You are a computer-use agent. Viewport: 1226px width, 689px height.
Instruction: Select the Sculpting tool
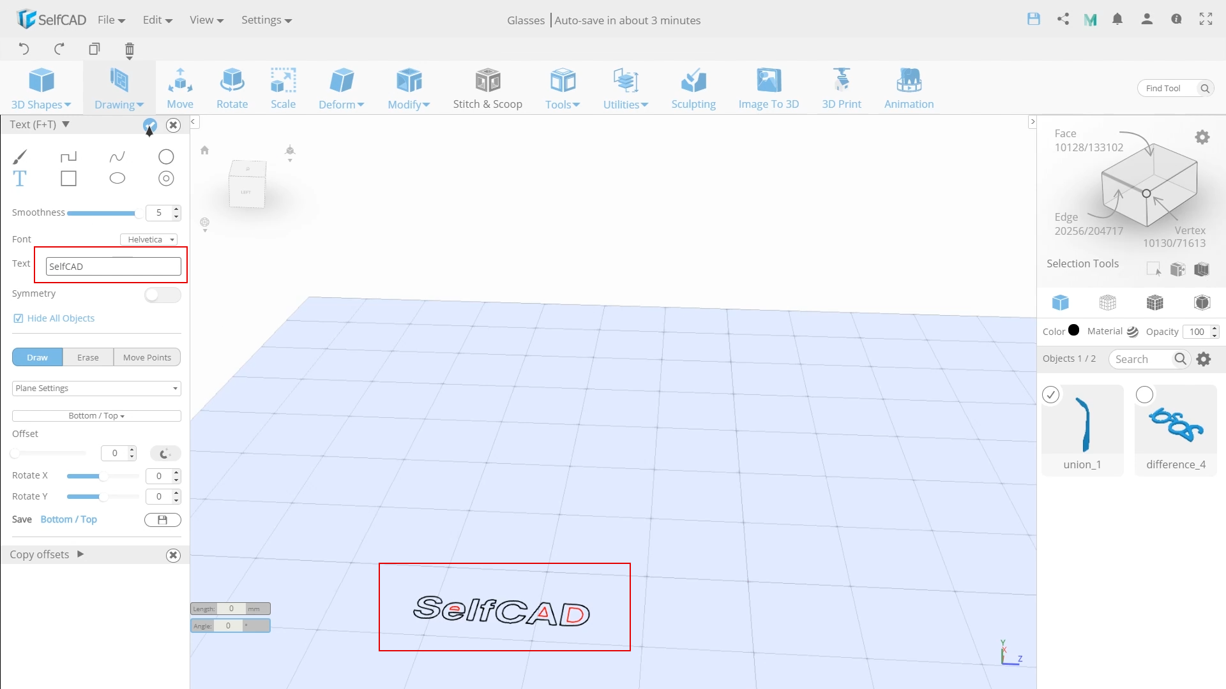click(x=693, y=88)
